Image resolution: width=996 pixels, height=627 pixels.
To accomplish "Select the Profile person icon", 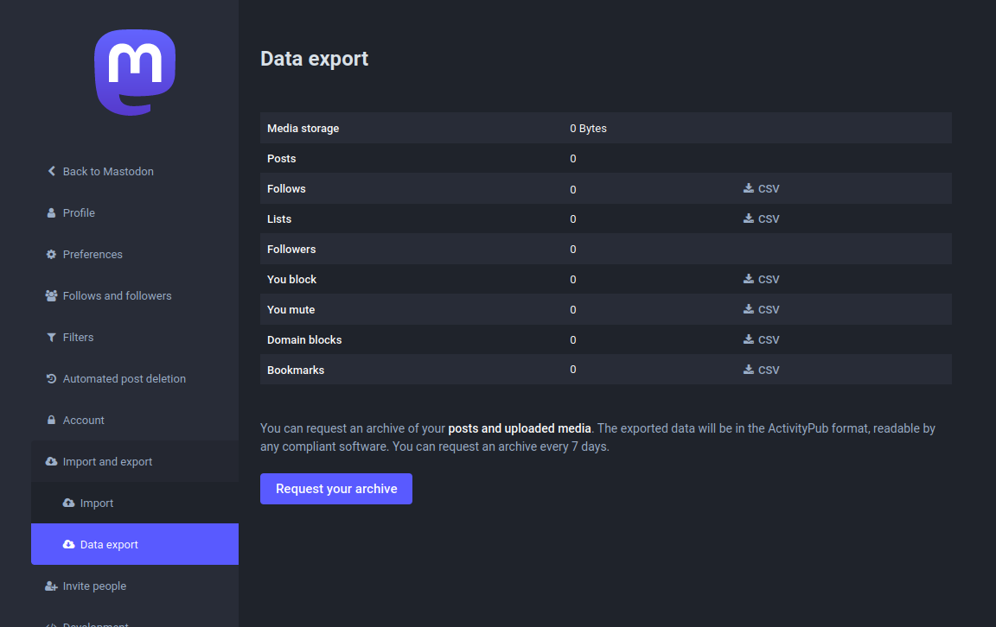I will [50, 212].
